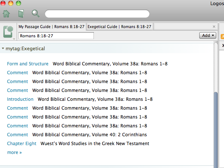The height and width of the screenshot is (168, 224).
Task: Open the Form and Structure link
Action: click(28, 64)
